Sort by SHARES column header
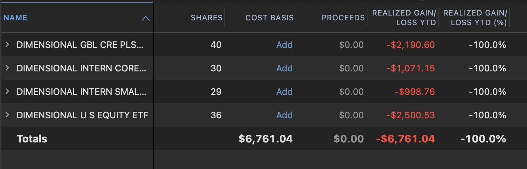Image resolution: width=527 pixels, height=169 pixels. (207, 18)
